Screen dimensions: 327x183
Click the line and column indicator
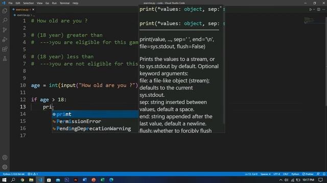tap(251, 174)
